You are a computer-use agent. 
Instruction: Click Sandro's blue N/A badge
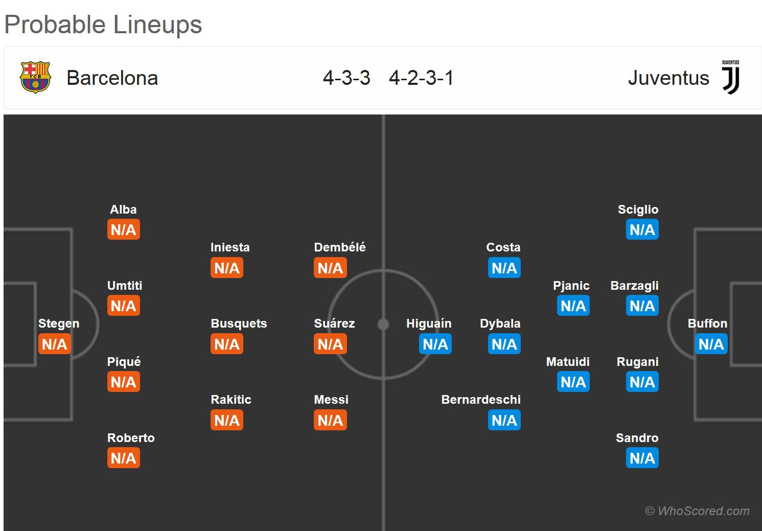coord(642,458)
